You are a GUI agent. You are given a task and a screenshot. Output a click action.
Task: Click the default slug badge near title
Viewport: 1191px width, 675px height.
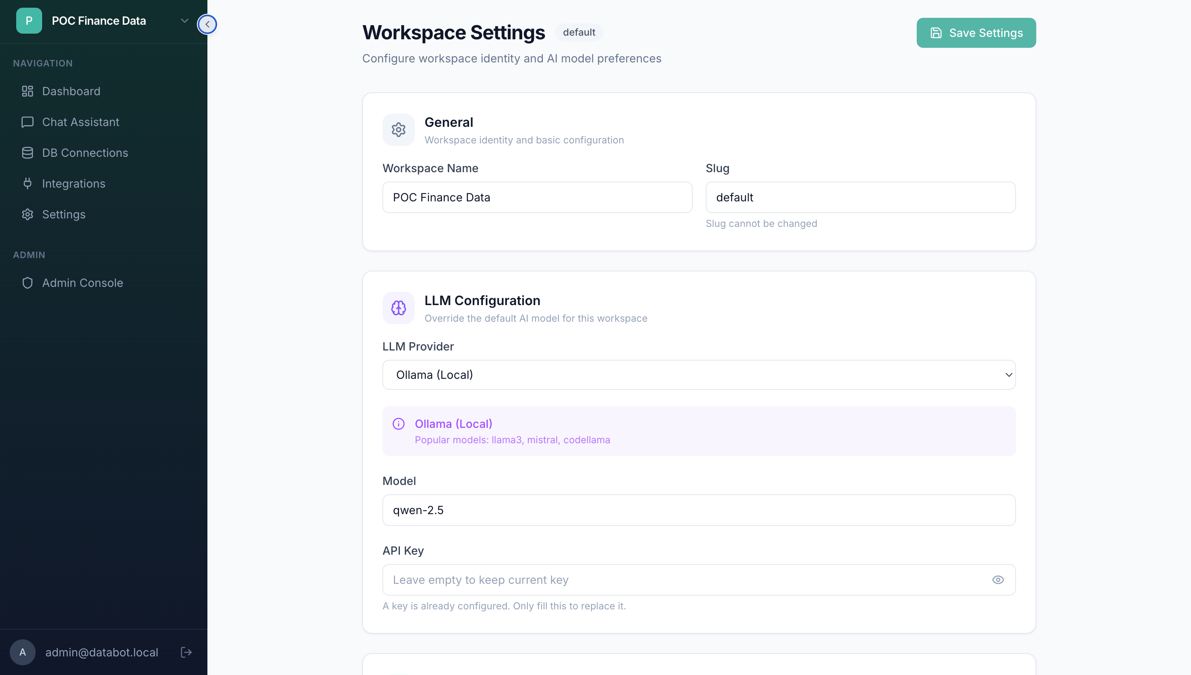point(579,32)
